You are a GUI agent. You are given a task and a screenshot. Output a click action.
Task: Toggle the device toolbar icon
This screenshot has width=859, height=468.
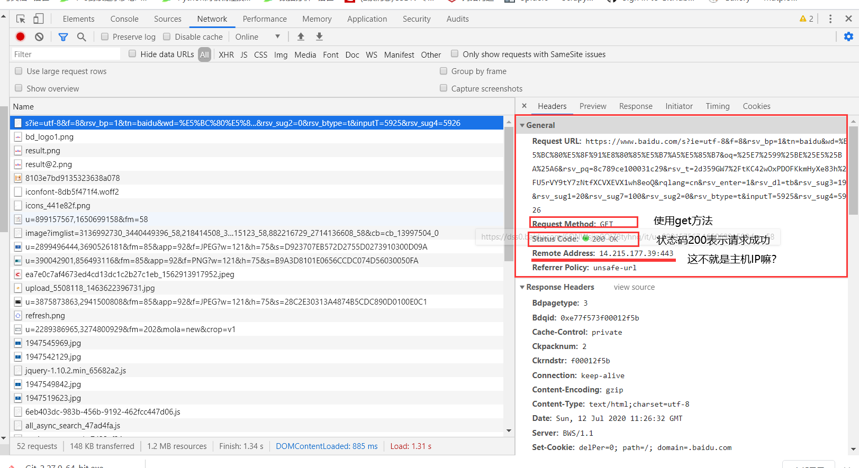pyautogui.click(x=38, y=19)
